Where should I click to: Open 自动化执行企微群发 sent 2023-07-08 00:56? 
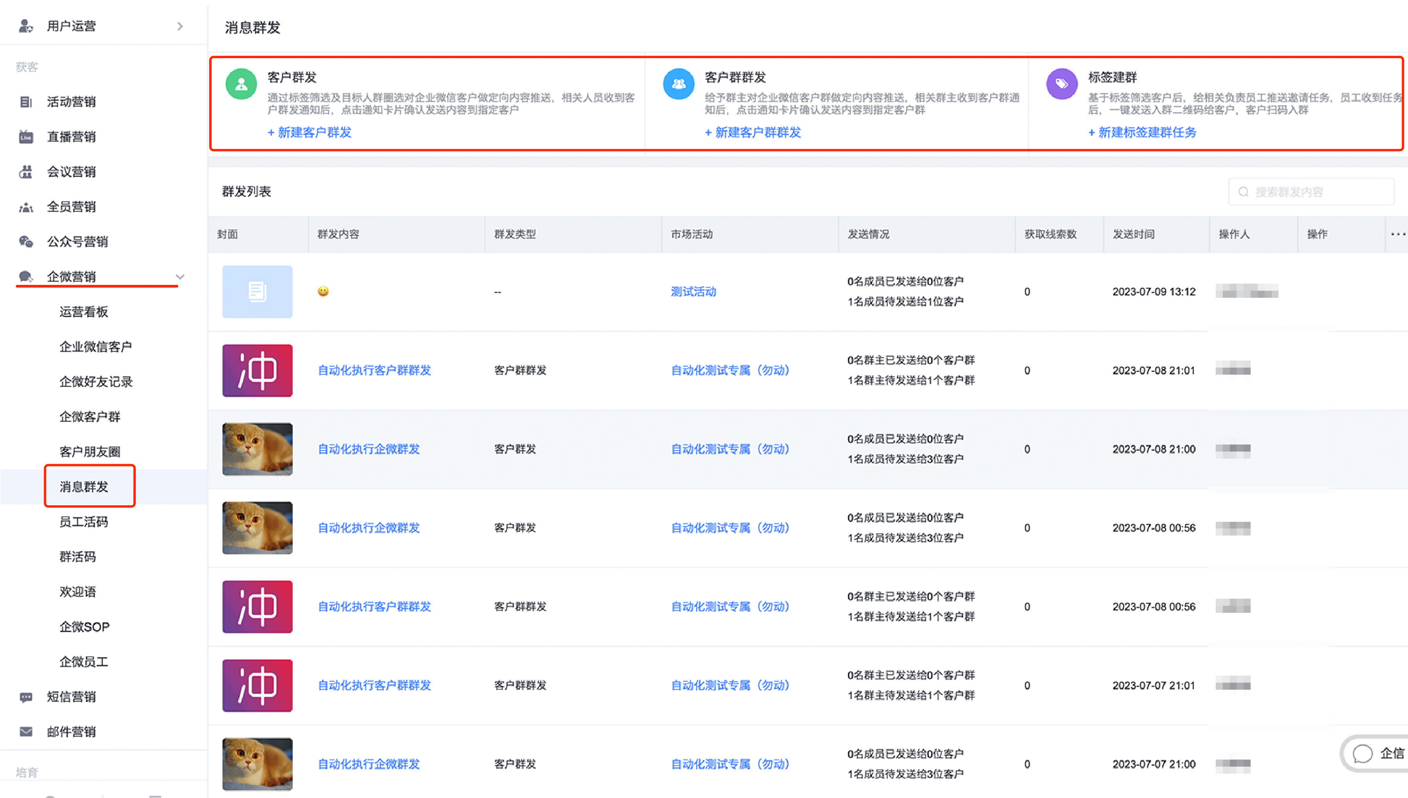pyautogui.click(x=369, y=528)
